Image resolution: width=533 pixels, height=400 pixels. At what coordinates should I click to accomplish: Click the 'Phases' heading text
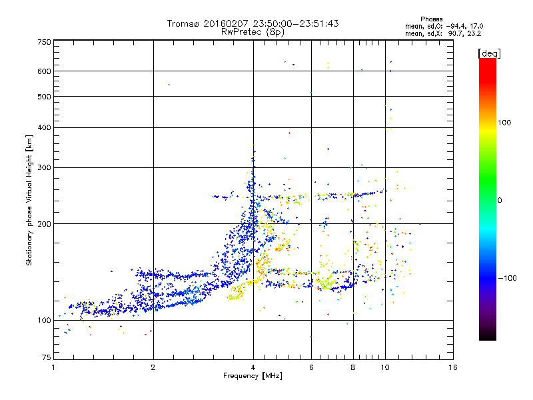(x=431, y=19)
